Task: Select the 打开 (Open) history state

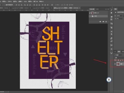Action: point(98,16)
